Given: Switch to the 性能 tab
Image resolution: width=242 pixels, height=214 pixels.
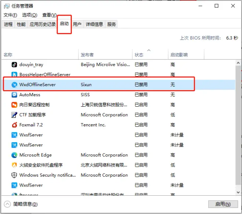Looking at the screenshot, I should [21, 24].
